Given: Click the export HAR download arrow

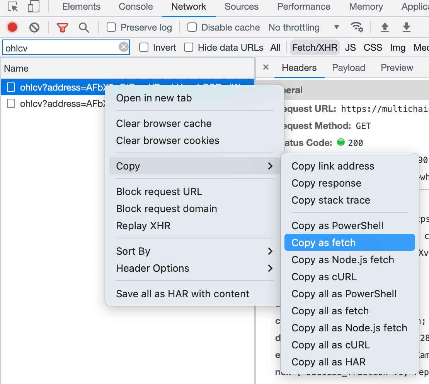Looking at the screenshot, I should point(406,27).
